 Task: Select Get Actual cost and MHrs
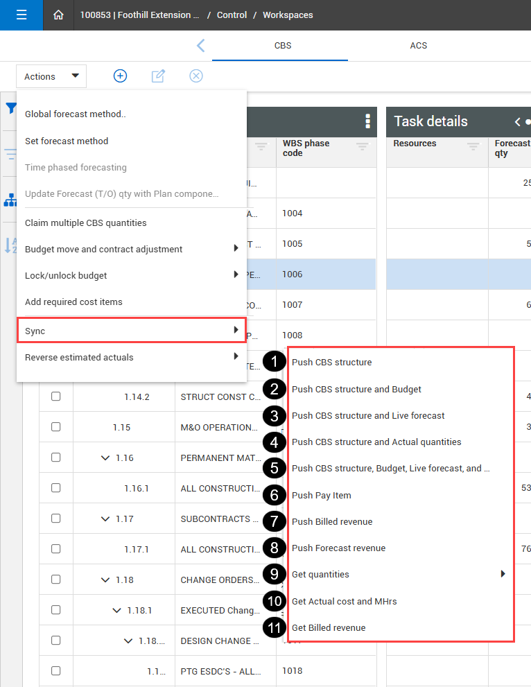[x=344, y=601]
